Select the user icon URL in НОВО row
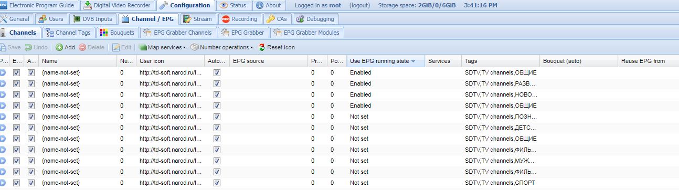The image size is (679, 190). point(171,94)
